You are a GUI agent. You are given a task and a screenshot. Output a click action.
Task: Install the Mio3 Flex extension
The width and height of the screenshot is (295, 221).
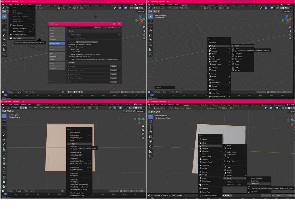coord(114,66)
